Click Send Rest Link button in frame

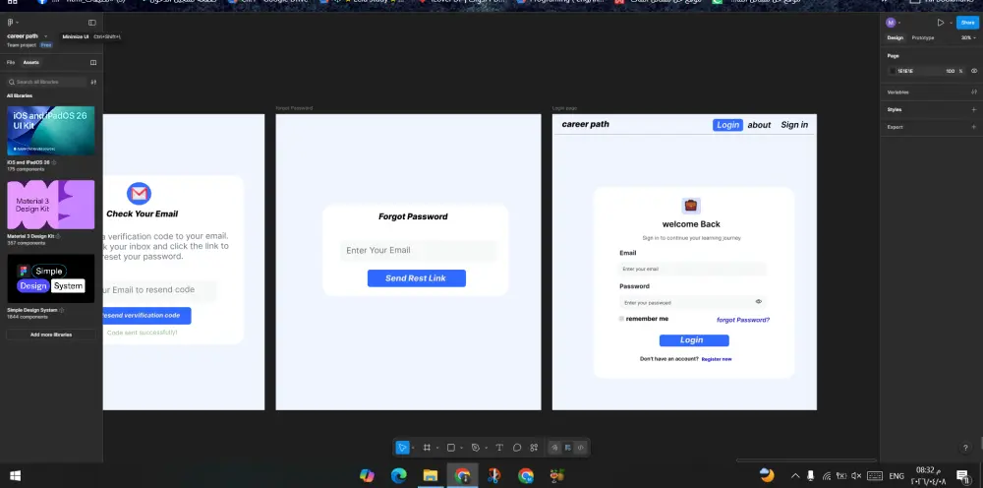[x=416, y=277]
